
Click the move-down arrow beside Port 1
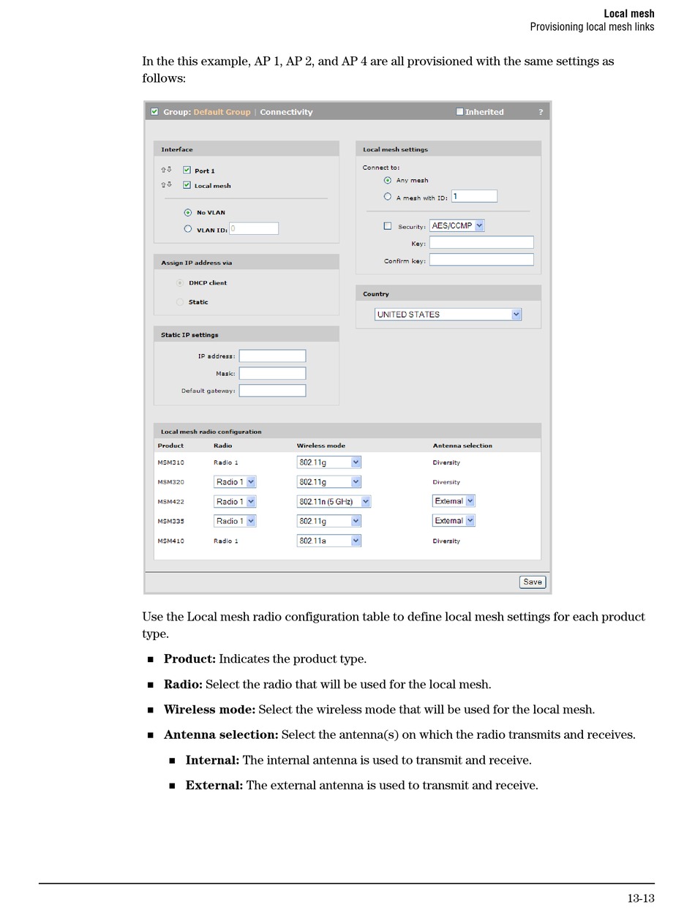pos(169,170)
